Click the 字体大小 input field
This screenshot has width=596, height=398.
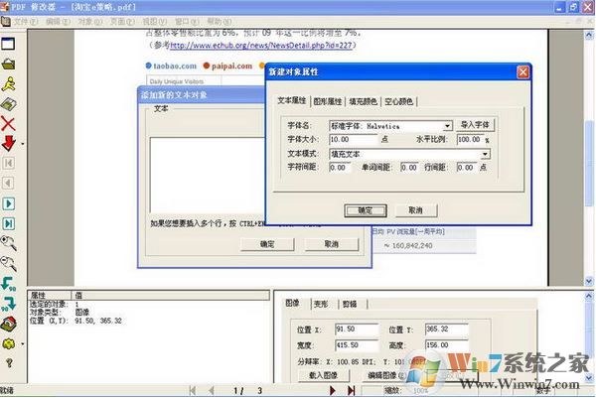(353, 139)
